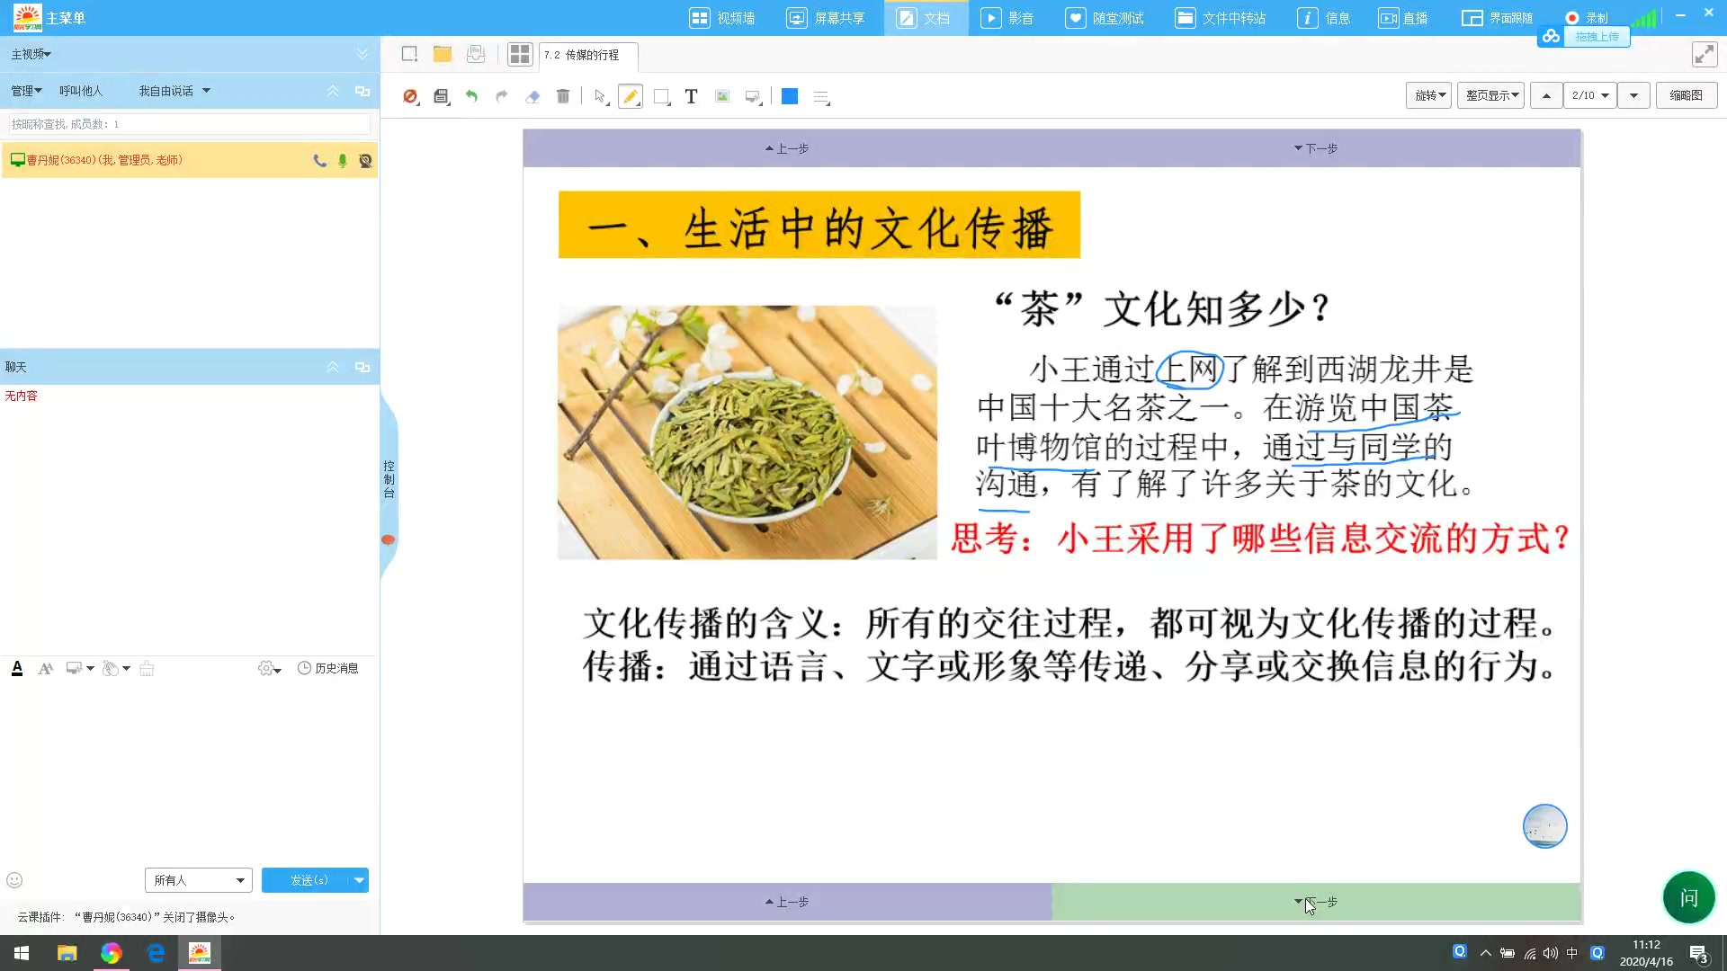Open the applause gesture dropdown
The image size is (1727, 971).
[x=116, y=668]
